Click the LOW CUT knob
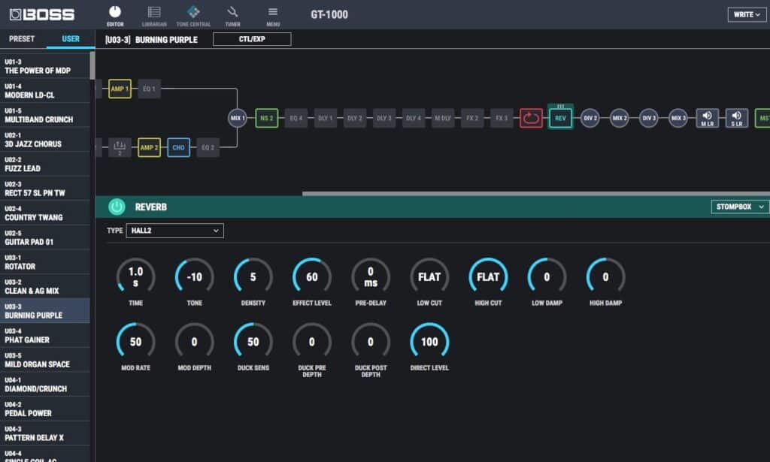The height and width of the screenshot is (462, 770). coord(429,277)
